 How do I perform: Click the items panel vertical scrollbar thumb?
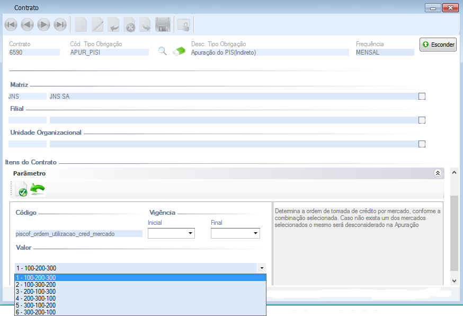pos(454,233)
